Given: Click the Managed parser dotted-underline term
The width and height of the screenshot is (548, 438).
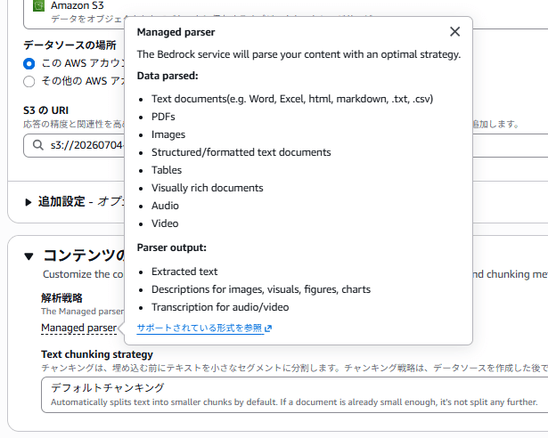Looking at the screenshot, I should tap(78, 328).
